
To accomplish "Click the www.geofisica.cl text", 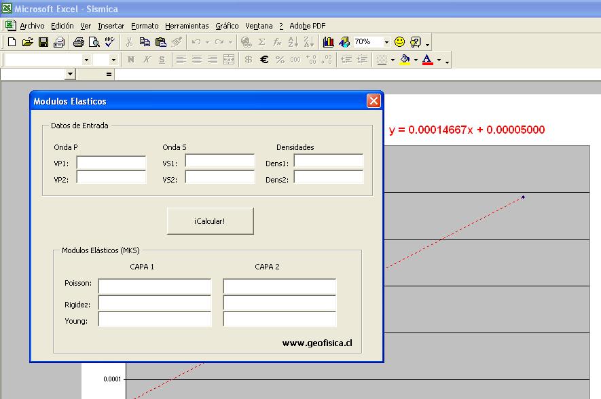I will click(x=317, y=343).
